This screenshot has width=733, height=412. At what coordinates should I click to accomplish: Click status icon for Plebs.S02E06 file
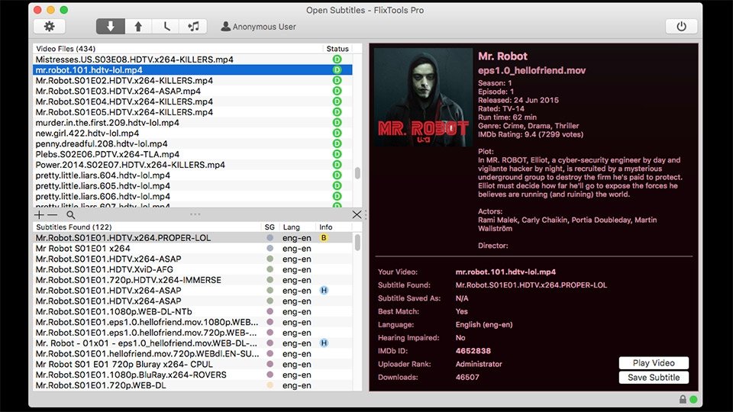[x=337, y=154]
